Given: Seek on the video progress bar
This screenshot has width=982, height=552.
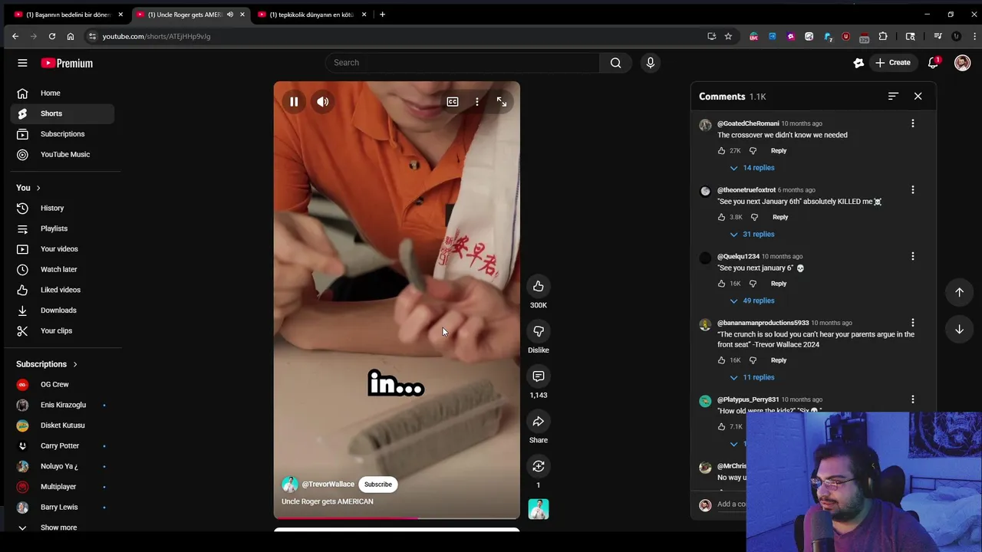Looking at the screenshot, I should [397, 518].
